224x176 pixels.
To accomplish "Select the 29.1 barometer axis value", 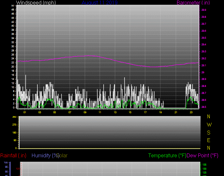I will pyautogui.click(x=204, y=65).
